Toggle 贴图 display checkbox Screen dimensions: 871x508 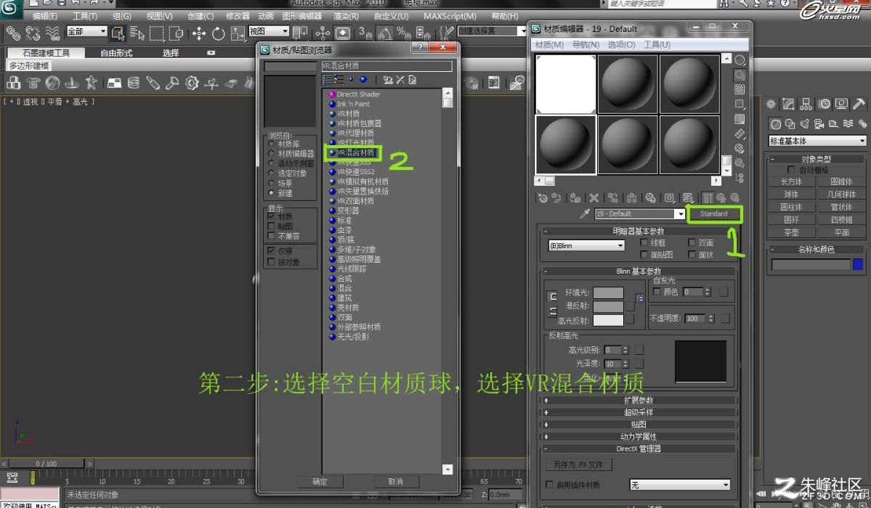271,226
